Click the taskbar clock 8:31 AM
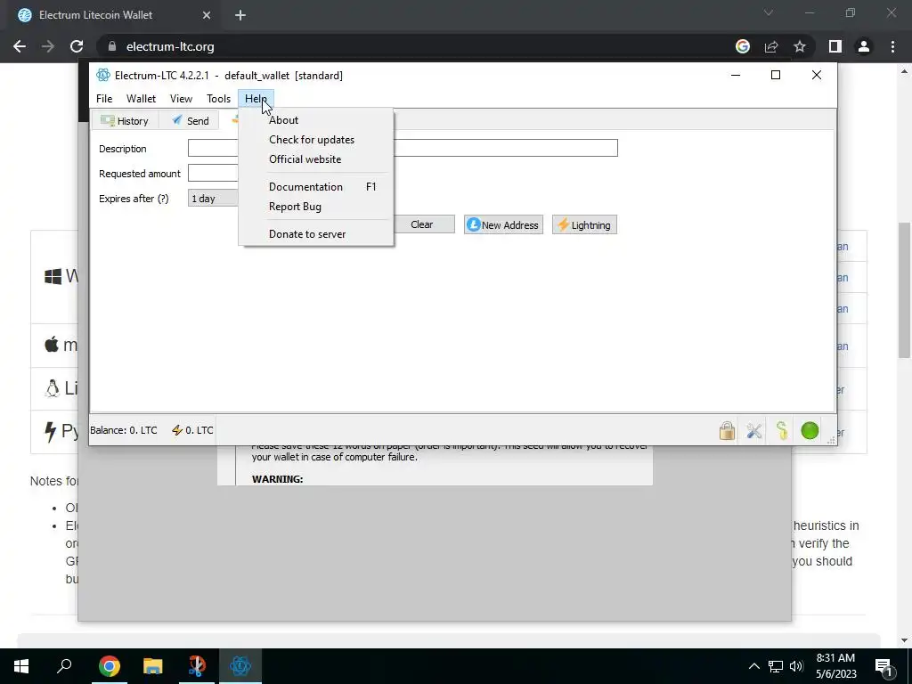912x684 pixels. pyautogui.click(x=835, y=658)
